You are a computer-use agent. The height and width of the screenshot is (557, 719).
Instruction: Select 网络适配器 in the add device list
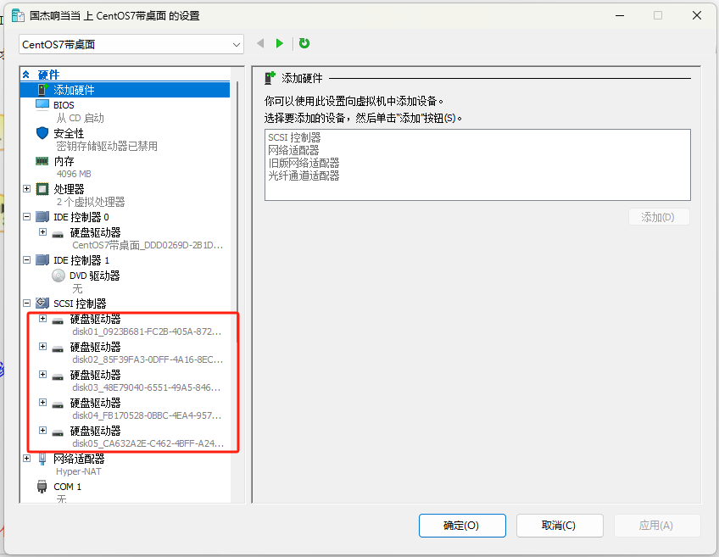(x=293, y=150)
